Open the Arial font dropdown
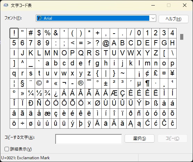The height and width of the screenshot is (162, 193). click(153, 18)
